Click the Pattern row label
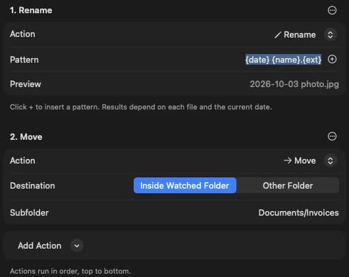 point(24,60)
